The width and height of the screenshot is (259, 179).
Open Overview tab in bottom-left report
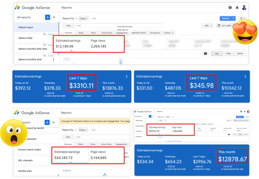[x=68, y=144]
